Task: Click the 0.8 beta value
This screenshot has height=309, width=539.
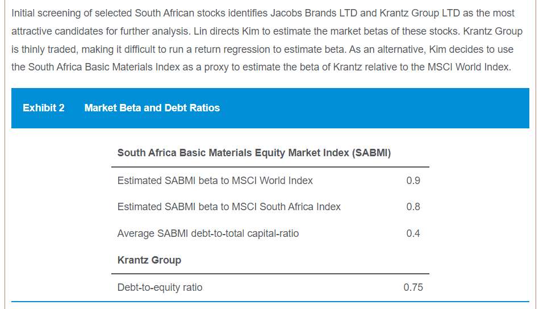Action: point(413,207)
